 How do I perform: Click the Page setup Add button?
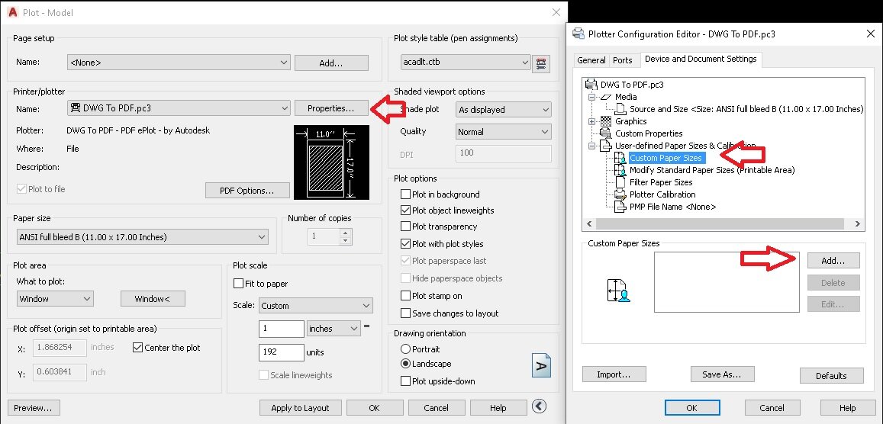click(x=331, y=63)
